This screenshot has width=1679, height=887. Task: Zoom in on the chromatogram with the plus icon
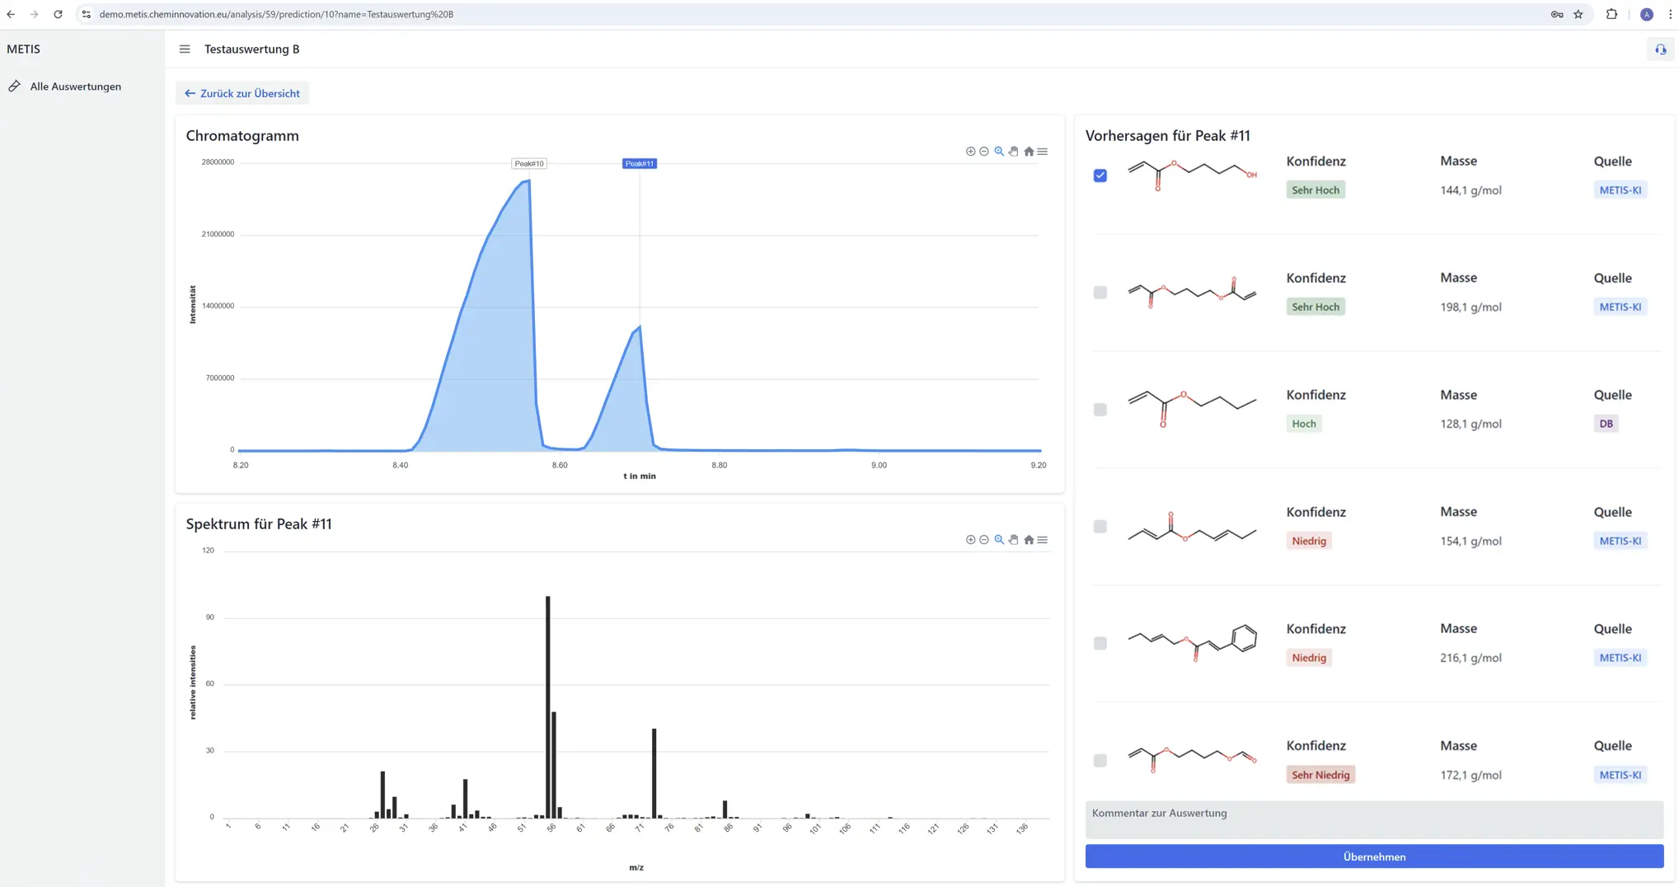pyautogui.click(x=970, y=151)
